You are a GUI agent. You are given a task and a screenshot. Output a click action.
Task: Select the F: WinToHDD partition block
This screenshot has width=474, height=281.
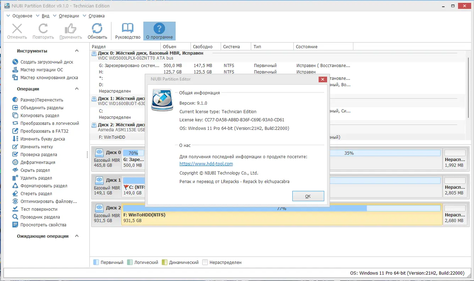tap(248, 216)
